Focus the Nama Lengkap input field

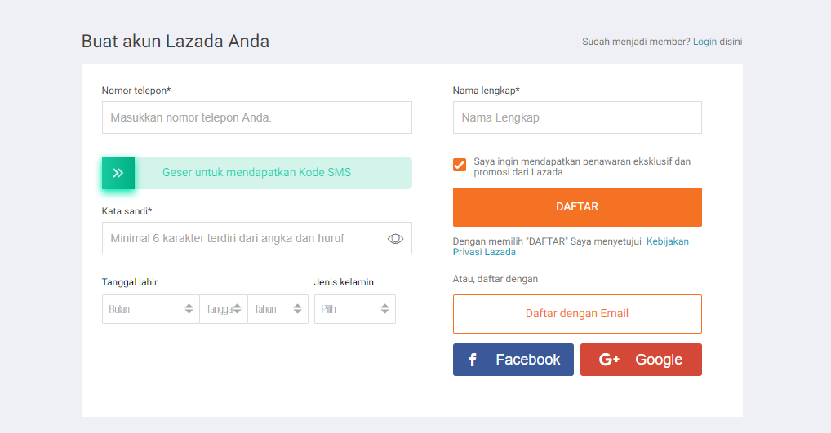coord(577,117)
